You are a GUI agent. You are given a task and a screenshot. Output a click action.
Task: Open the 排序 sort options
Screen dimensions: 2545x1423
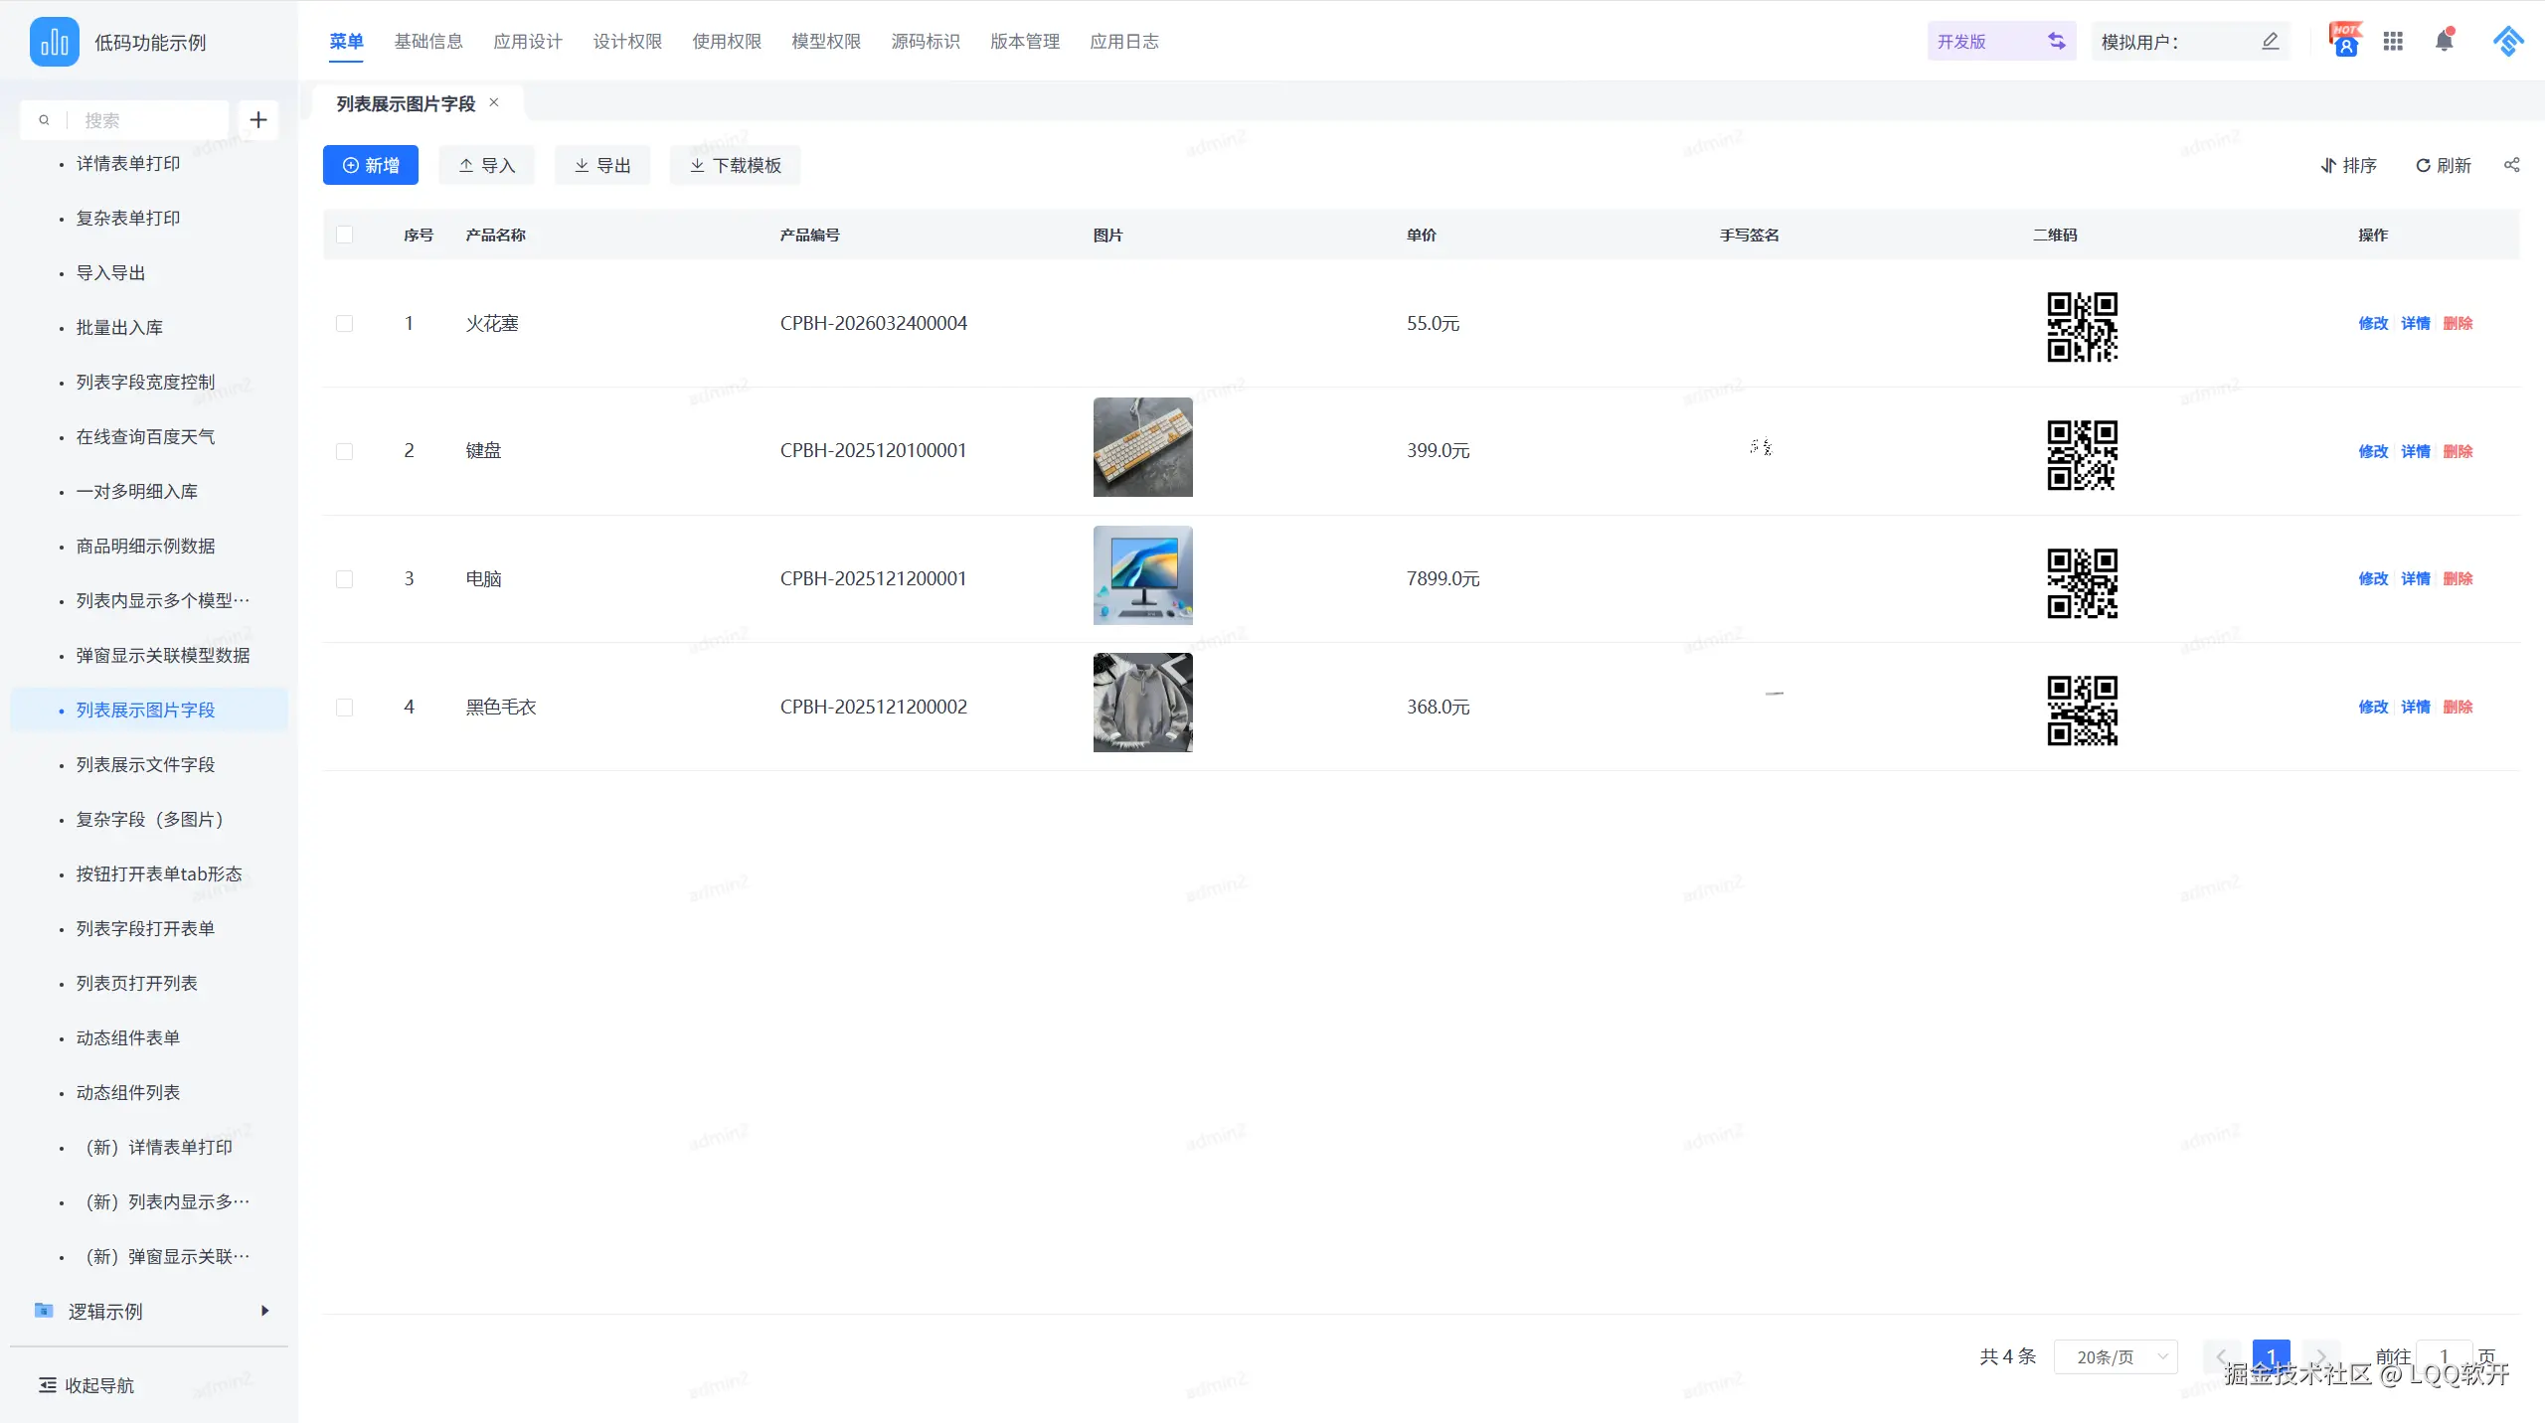pyautogui.click(x=2348, y=165)
